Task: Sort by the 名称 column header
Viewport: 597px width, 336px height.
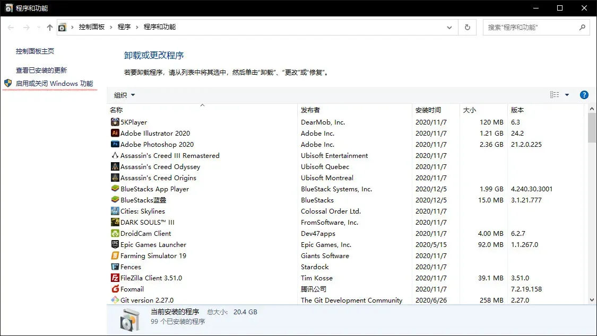Action: coord(202,110)
